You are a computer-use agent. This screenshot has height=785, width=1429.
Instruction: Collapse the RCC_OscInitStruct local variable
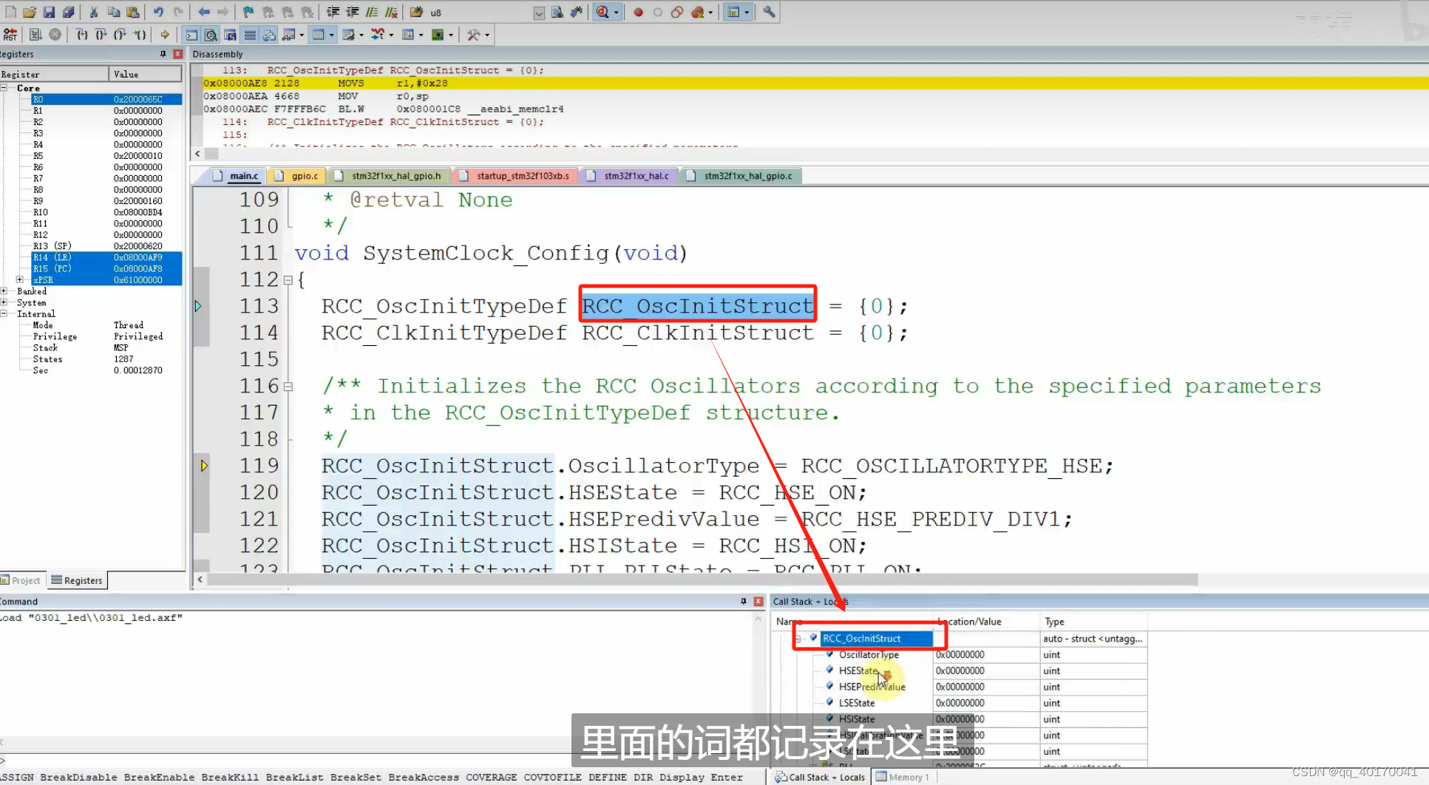coord(799,638)
